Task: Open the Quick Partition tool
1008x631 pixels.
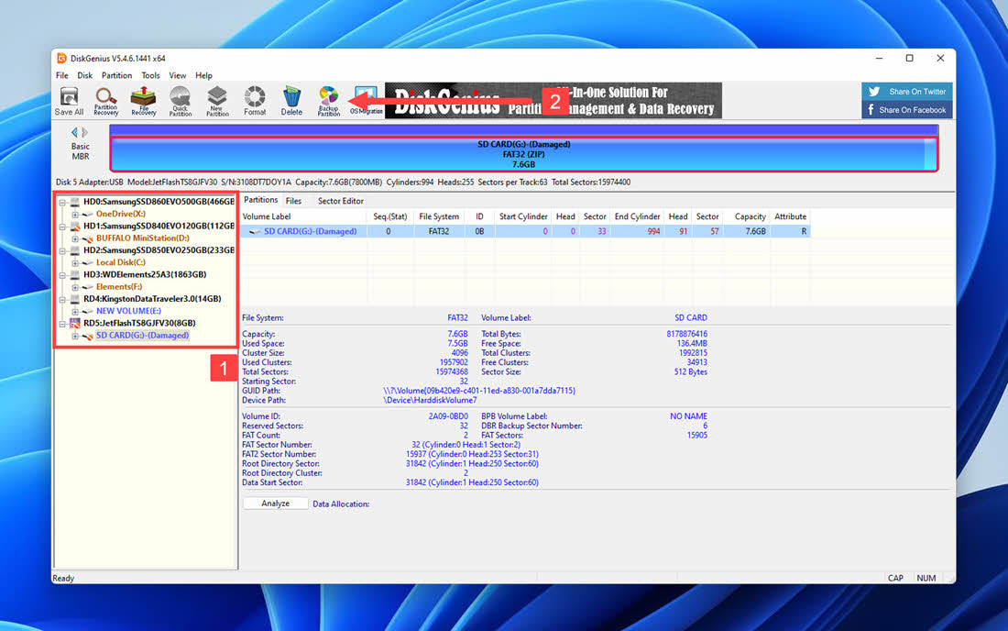Action: pos(180,101)
